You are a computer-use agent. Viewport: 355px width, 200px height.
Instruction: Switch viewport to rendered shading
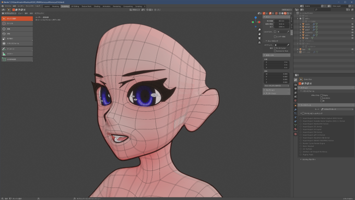(288, 14)
